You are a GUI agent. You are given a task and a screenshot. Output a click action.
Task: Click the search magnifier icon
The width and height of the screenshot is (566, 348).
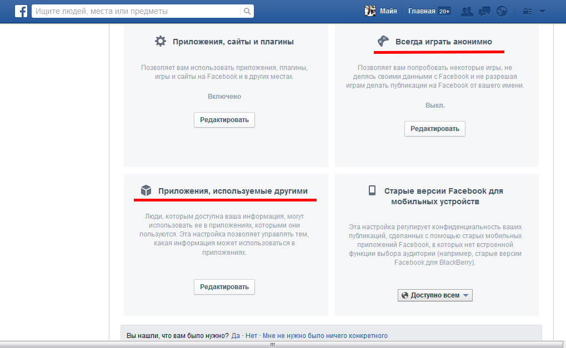[247, 11]
